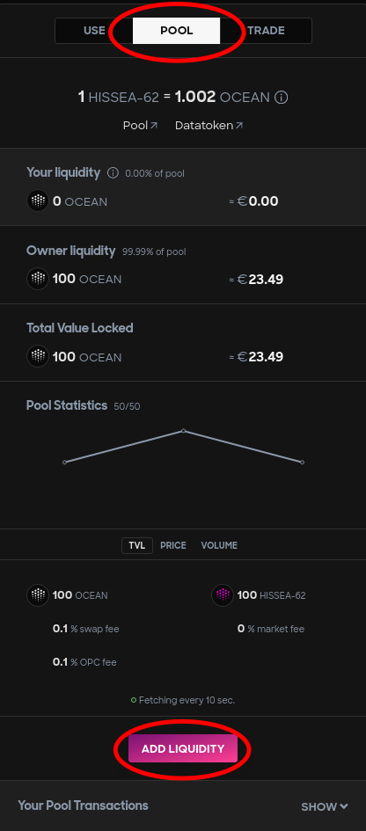Click OCEAN token icon under Your liquidity
Image resolution: width=366 pixels, height=831 pixels.
pos(38,201)
